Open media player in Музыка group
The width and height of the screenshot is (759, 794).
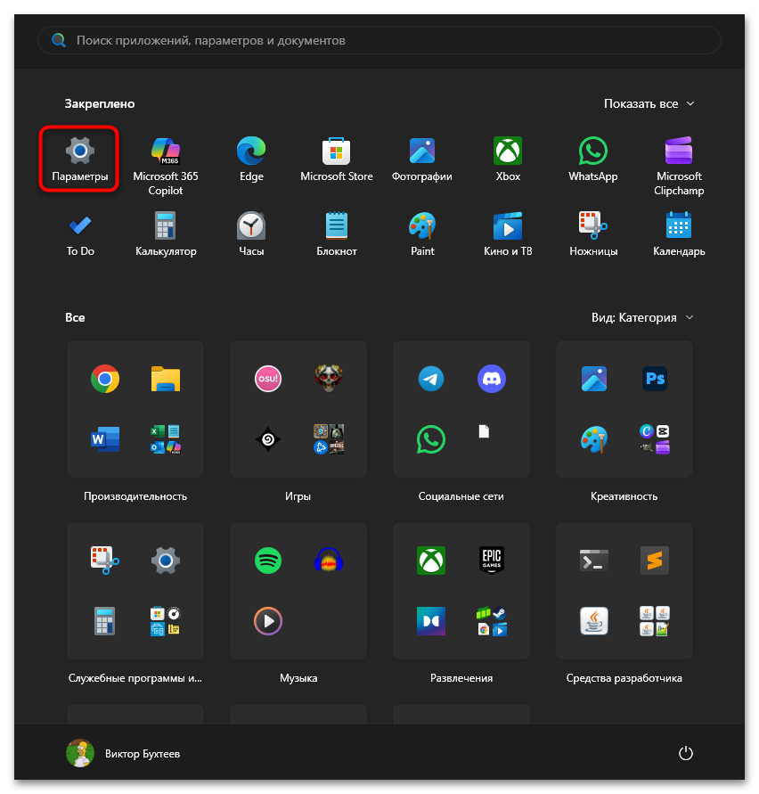click(x=268, y=621)
